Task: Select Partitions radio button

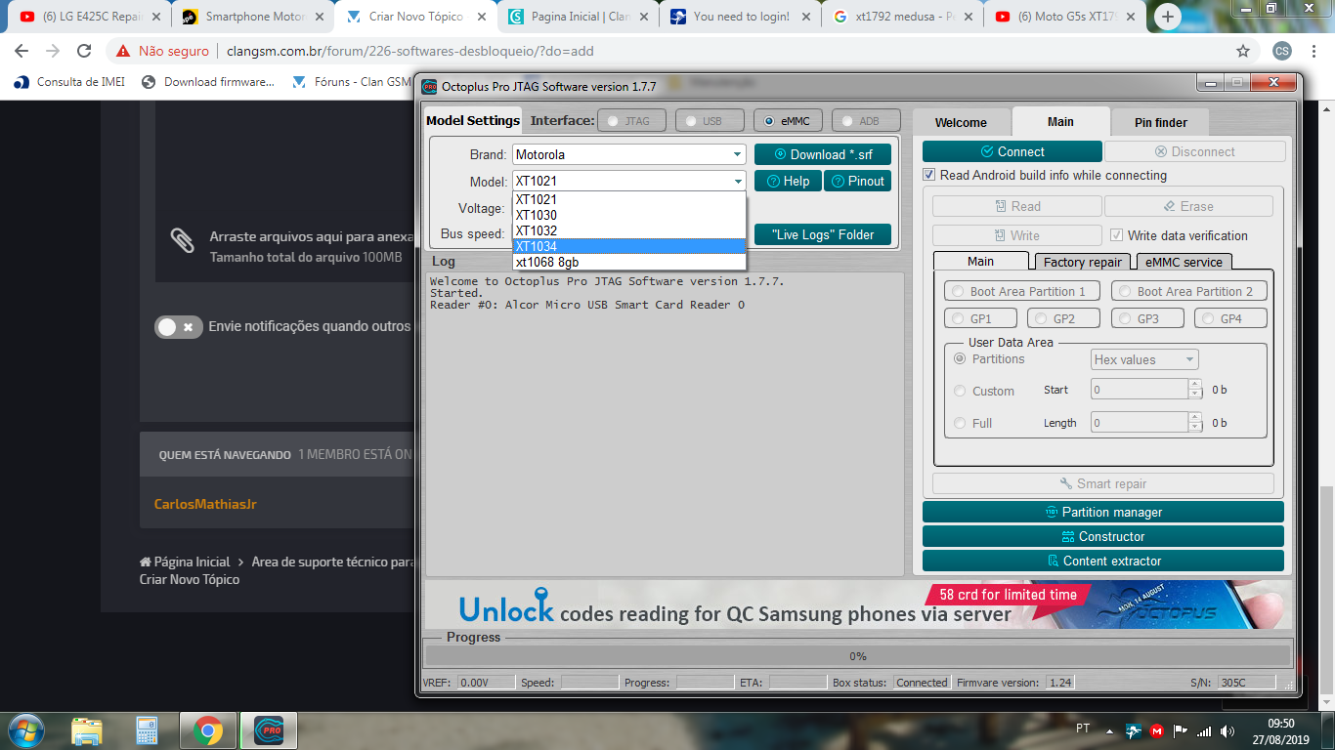Action: click(960, 358)
